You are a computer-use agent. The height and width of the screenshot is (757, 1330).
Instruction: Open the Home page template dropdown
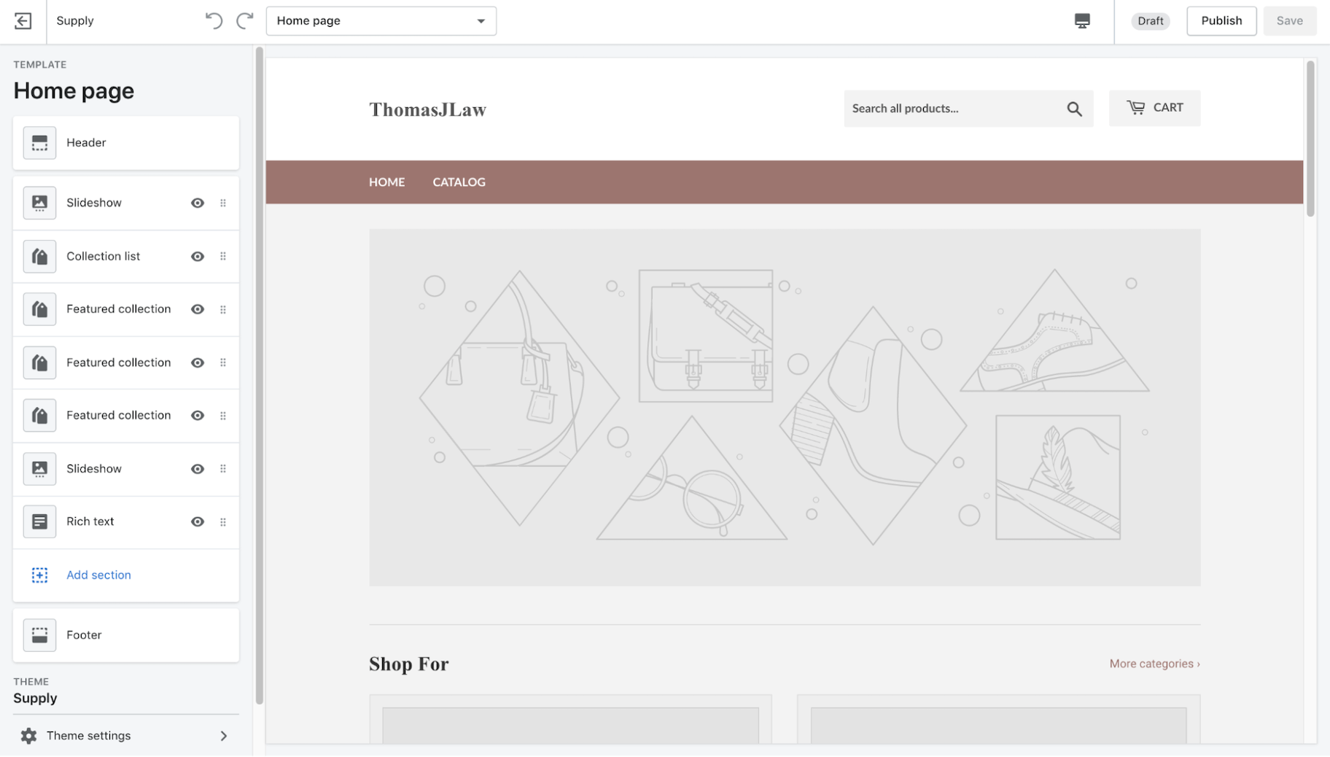point(381,20)
